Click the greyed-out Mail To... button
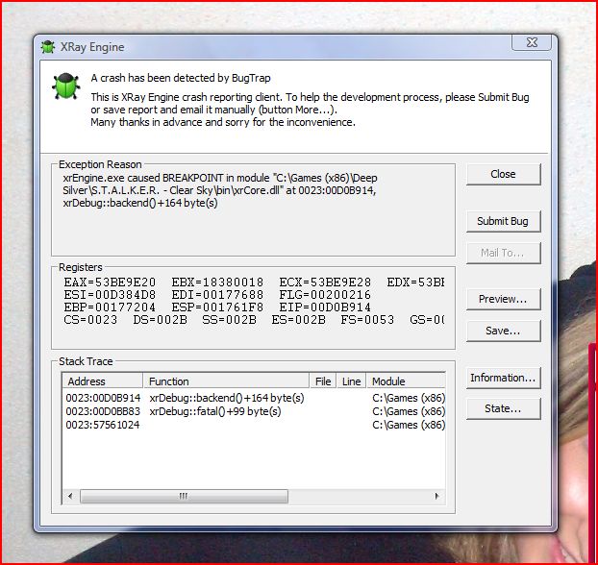Viewport: 598px width, 565px height. click(504, 253)
